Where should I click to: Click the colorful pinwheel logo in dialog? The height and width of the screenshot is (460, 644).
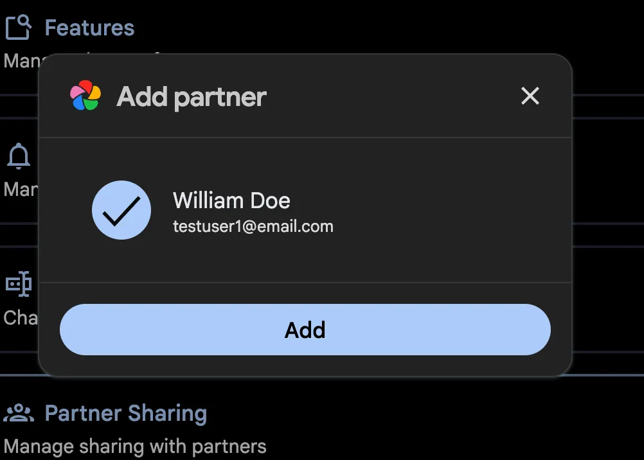(85, 96)
